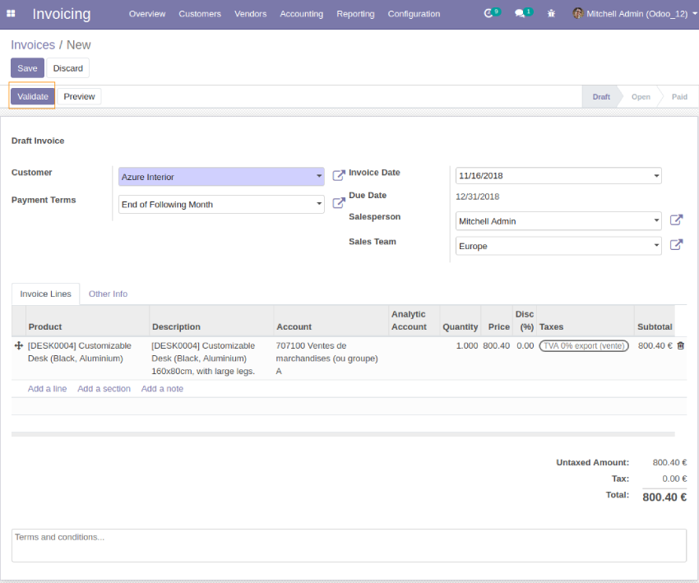Open the apps grid menu icon
This screenshot has width=699, height=583.
point(12,14)
